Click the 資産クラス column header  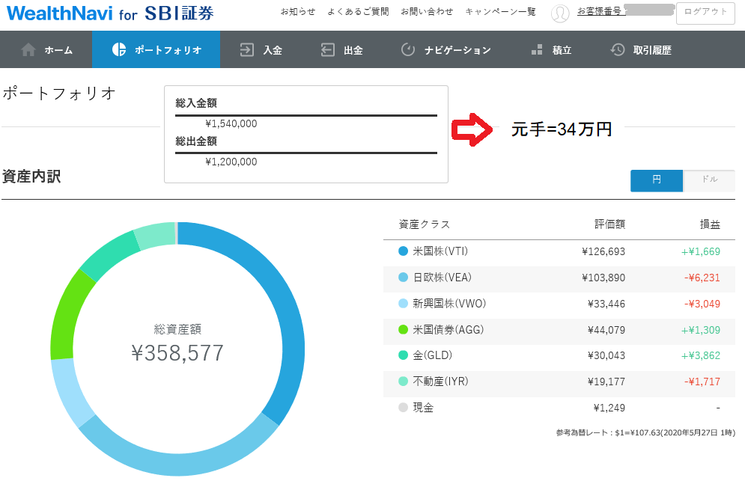click(424, 224)
